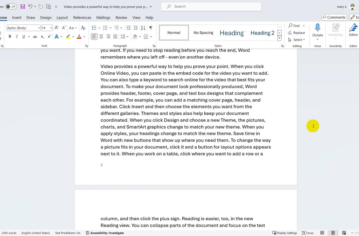This screenshot has height=236, width=359.
Task: Toggle Italic formatting
Action: click(17, 37)
